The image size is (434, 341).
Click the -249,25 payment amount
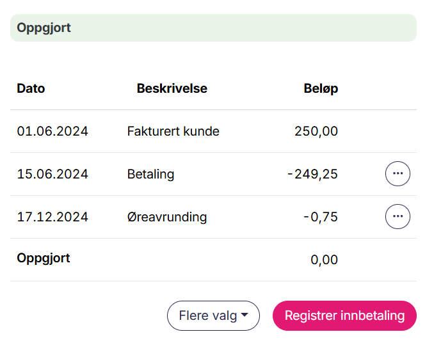tap(312, 174)
